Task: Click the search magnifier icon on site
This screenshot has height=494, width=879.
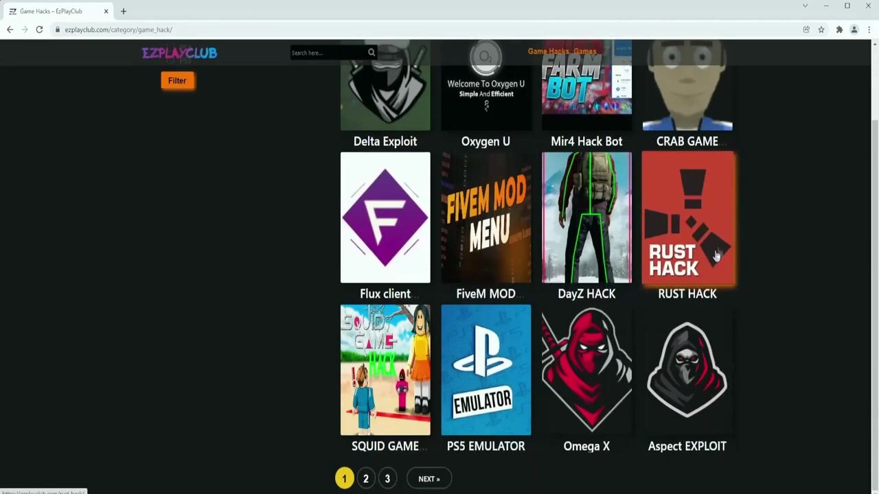Action: click(x=372, y=53)
